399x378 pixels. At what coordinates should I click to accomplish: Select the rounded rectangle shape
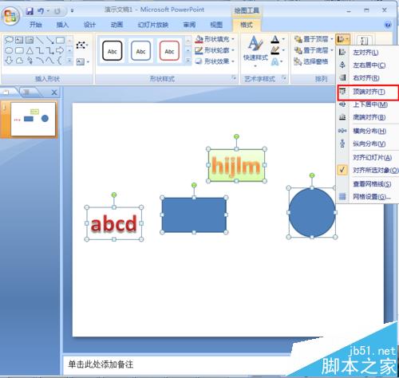[x=19, y=50]
